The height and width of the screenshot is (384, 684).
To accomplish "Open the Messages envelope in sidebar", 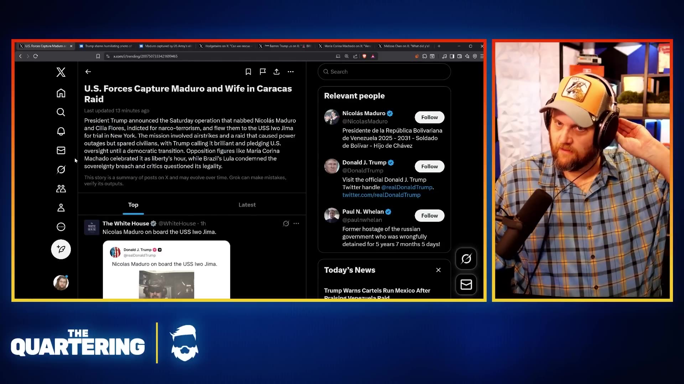I will pyautogui.click(x=61, y=150).
